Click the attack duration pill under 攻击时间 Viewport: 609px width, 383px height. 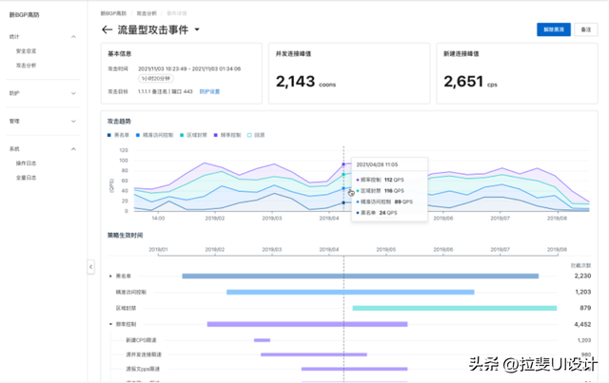156,79
